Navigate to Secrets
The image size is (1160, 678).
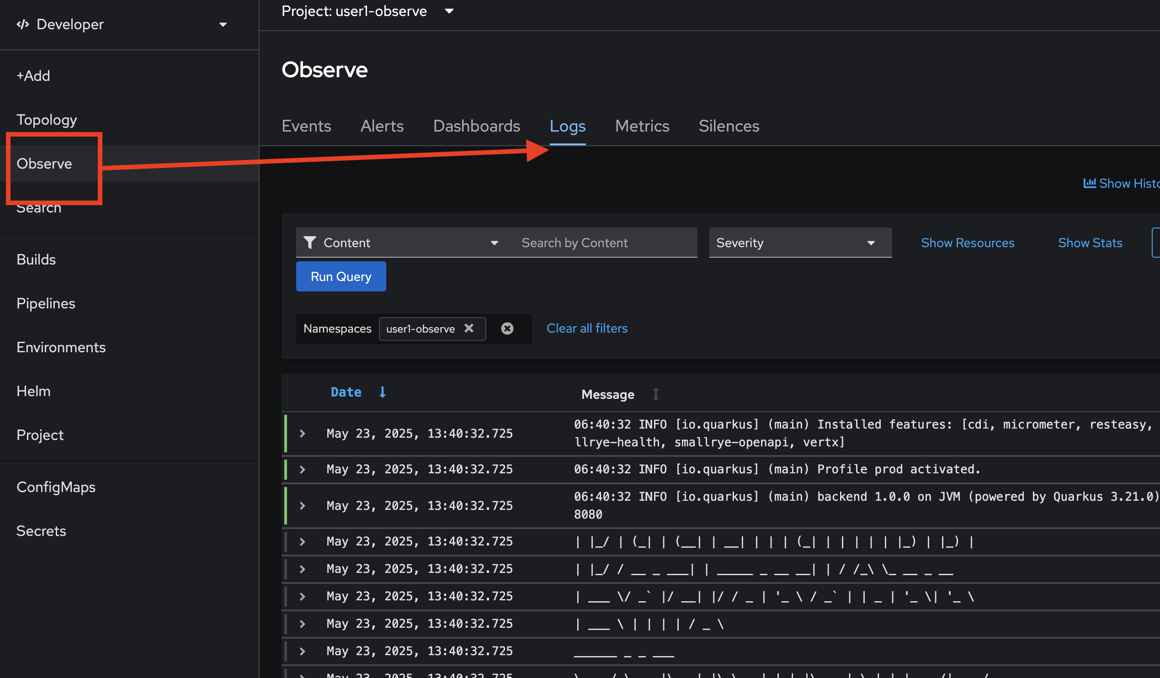click(x=41, y=531)
